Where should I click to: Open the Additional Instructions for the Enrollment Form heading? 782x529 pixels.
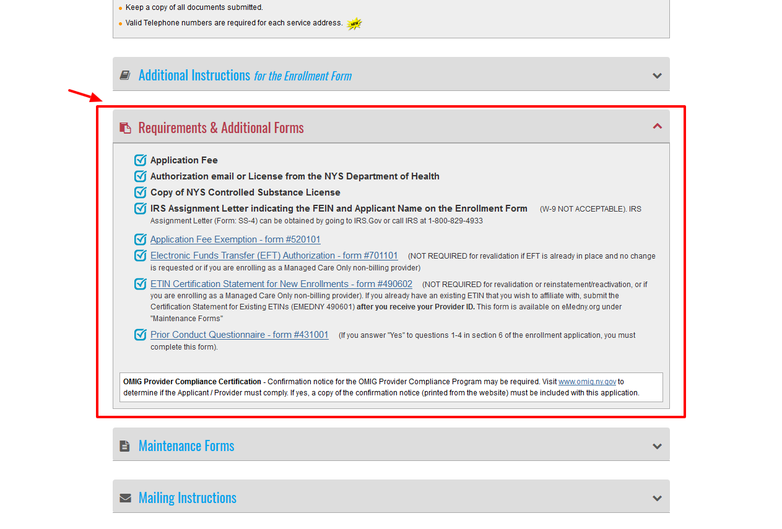click(x=245, y=75)
